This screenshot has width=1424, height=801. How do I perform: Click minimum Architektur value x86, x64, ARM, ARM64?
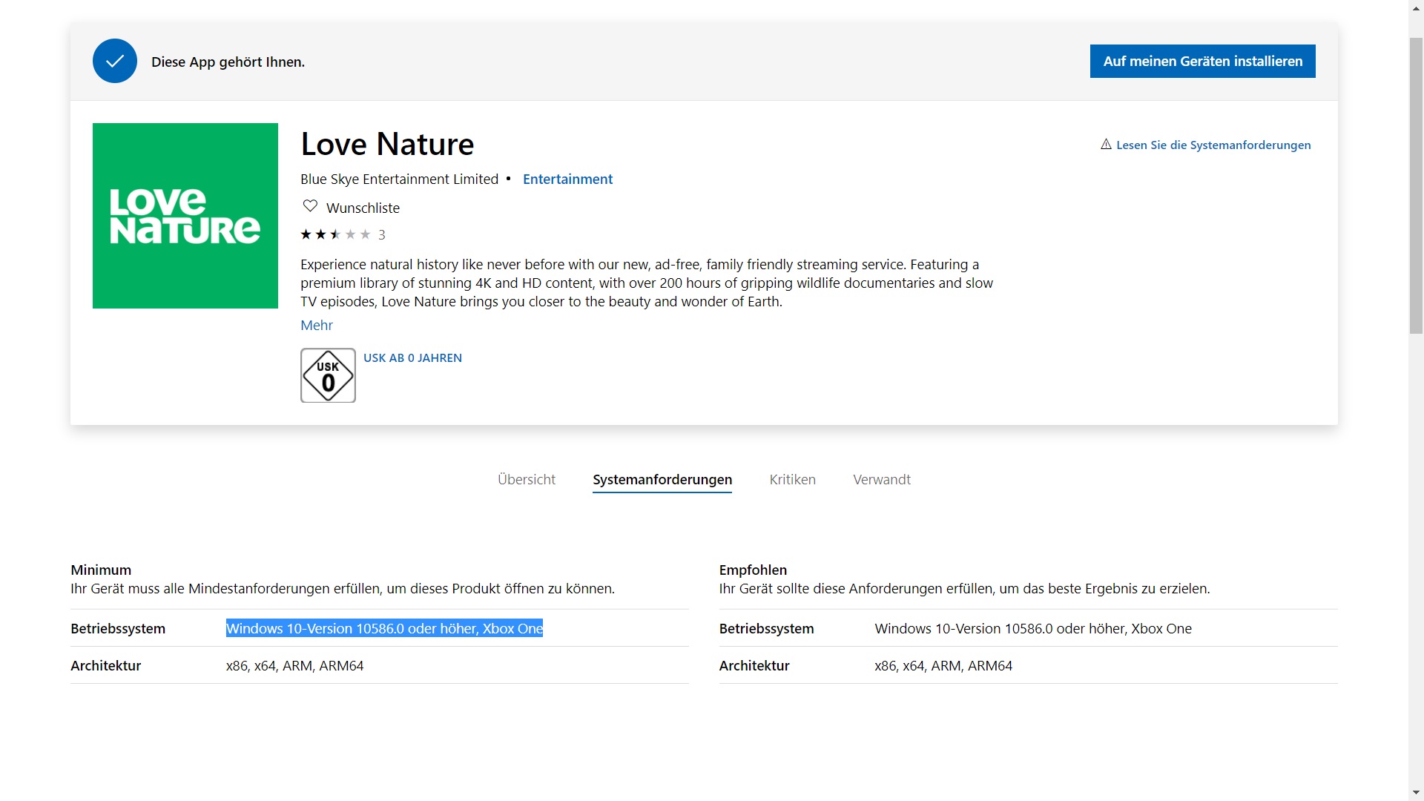click(x=294, y=665)
